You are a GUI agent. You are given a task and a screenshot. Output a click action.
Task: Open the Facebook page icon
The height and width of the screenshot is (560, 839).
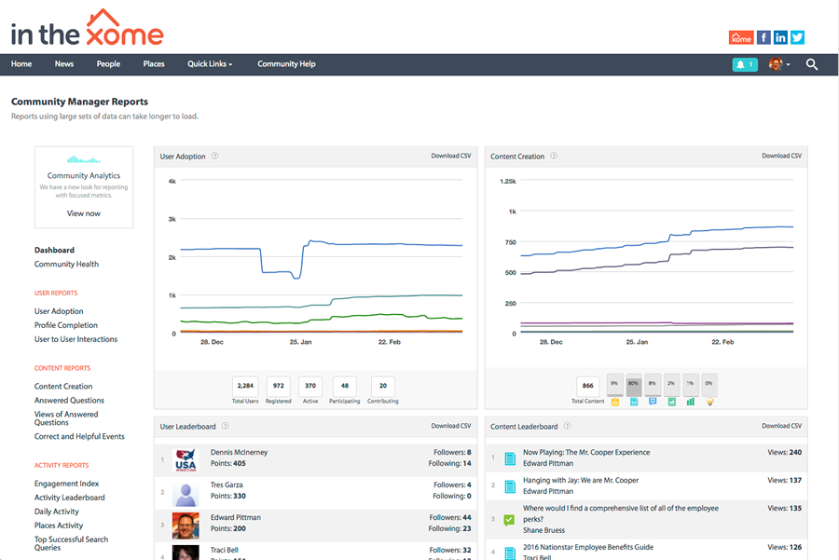(x=763, y=37)
